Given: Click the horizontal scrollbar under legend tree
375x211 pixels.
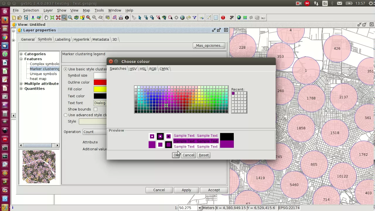Looking at the screenshot, I should (39, 145).
